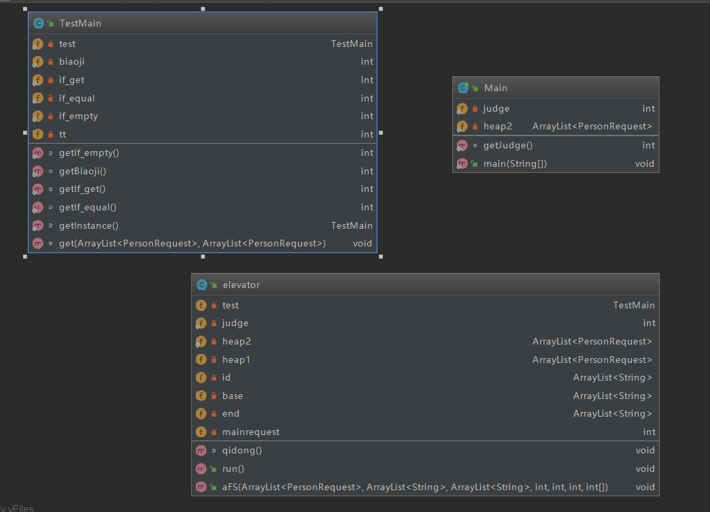Select the getIf_empty() method name

[88, 153]
